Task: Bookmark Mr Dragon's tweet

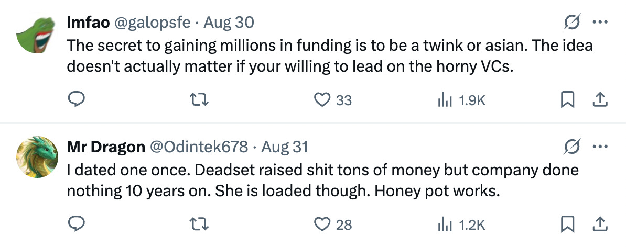Action: pyautogui.click(x=565, y=224)
